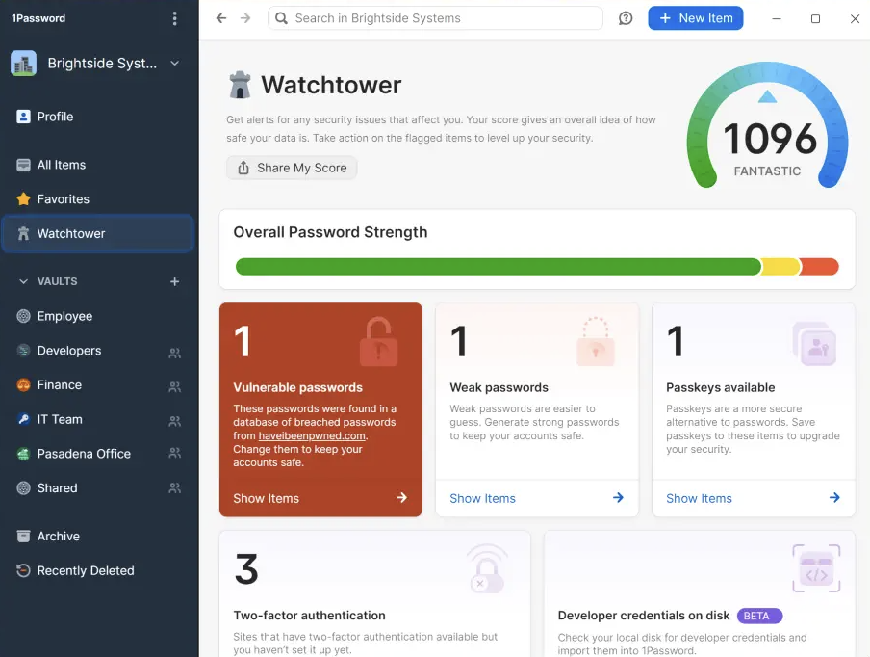Viewport: 870px width, 657px height.
Task: Click the open-lock icon on Vulnerable passwords
Action: 378,342
